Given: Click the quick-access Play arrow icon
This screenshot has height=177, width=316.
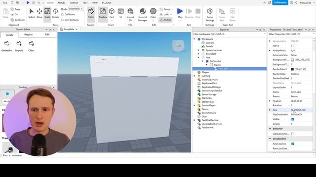Looking at the screenshot, I should pyautogui.click(x=28, y=2).
